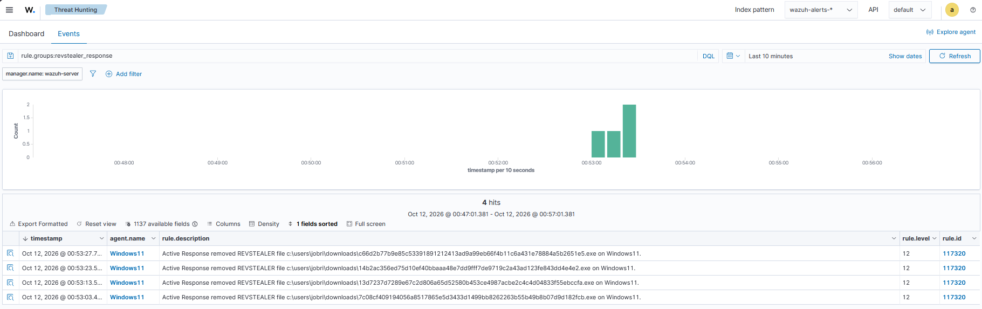Open the API default dropdown
The image size is (982, 309).
point(910,10)
